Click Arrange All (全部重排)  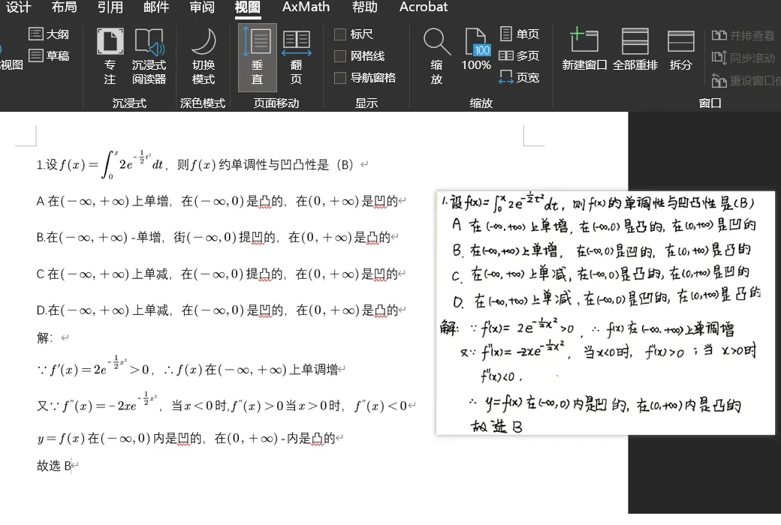pyautogui.click(x=635, y=49)
